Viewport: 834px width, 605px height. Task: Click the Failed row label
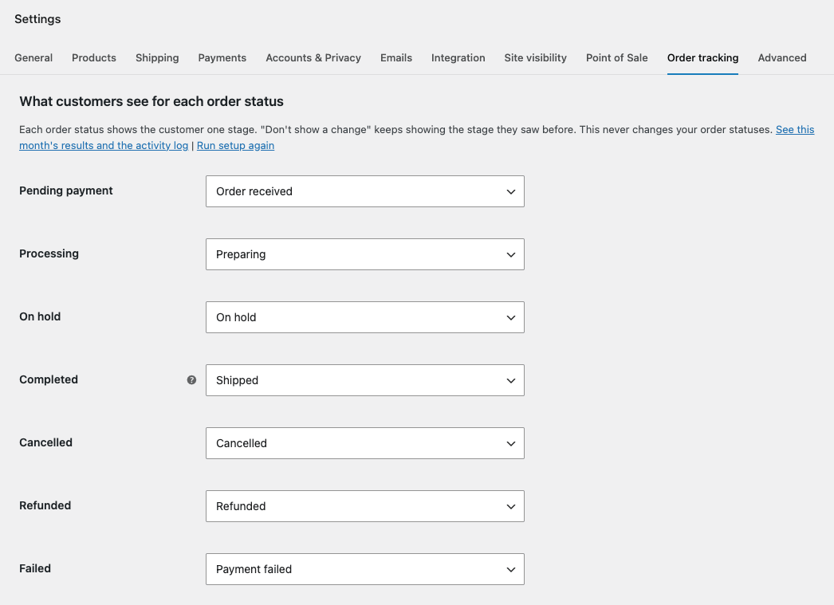click(x=35, y=568)
